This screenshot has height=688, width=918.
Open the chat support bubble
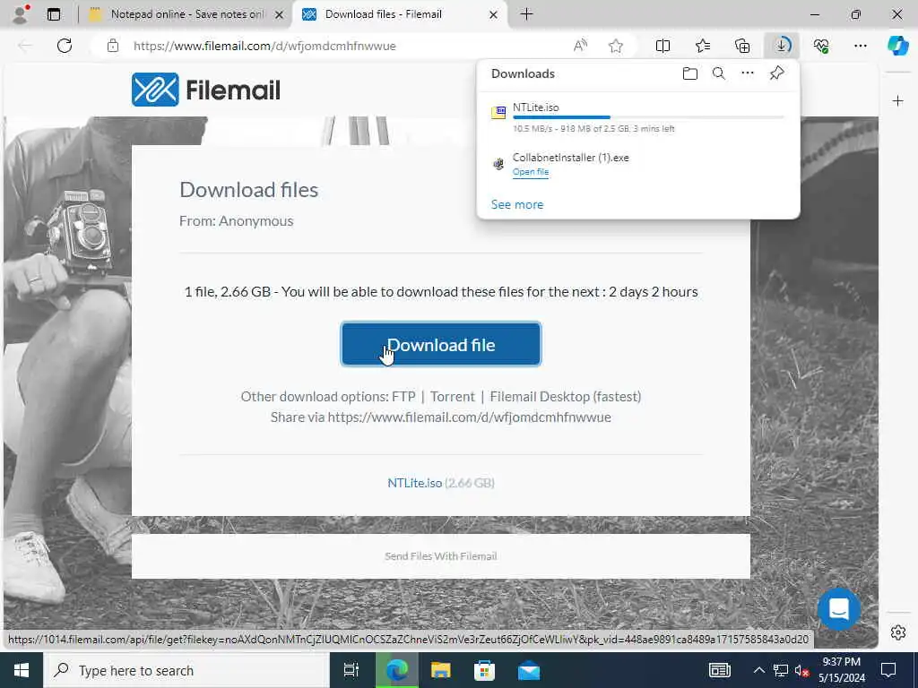(838, 609)
